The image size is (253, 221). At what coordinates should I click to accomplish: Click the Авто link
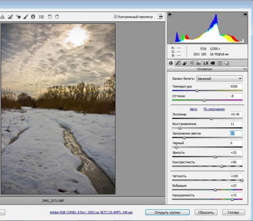194,109
